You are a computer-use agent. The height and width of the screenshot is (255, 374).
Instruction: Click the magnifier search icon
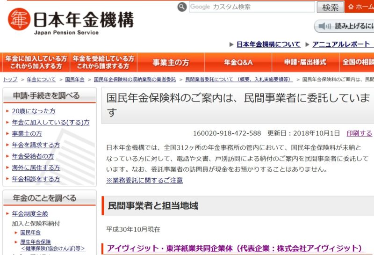pos(182,7)
